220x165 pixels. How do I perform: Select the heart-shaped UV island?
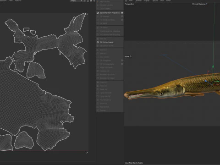[33, 32]
